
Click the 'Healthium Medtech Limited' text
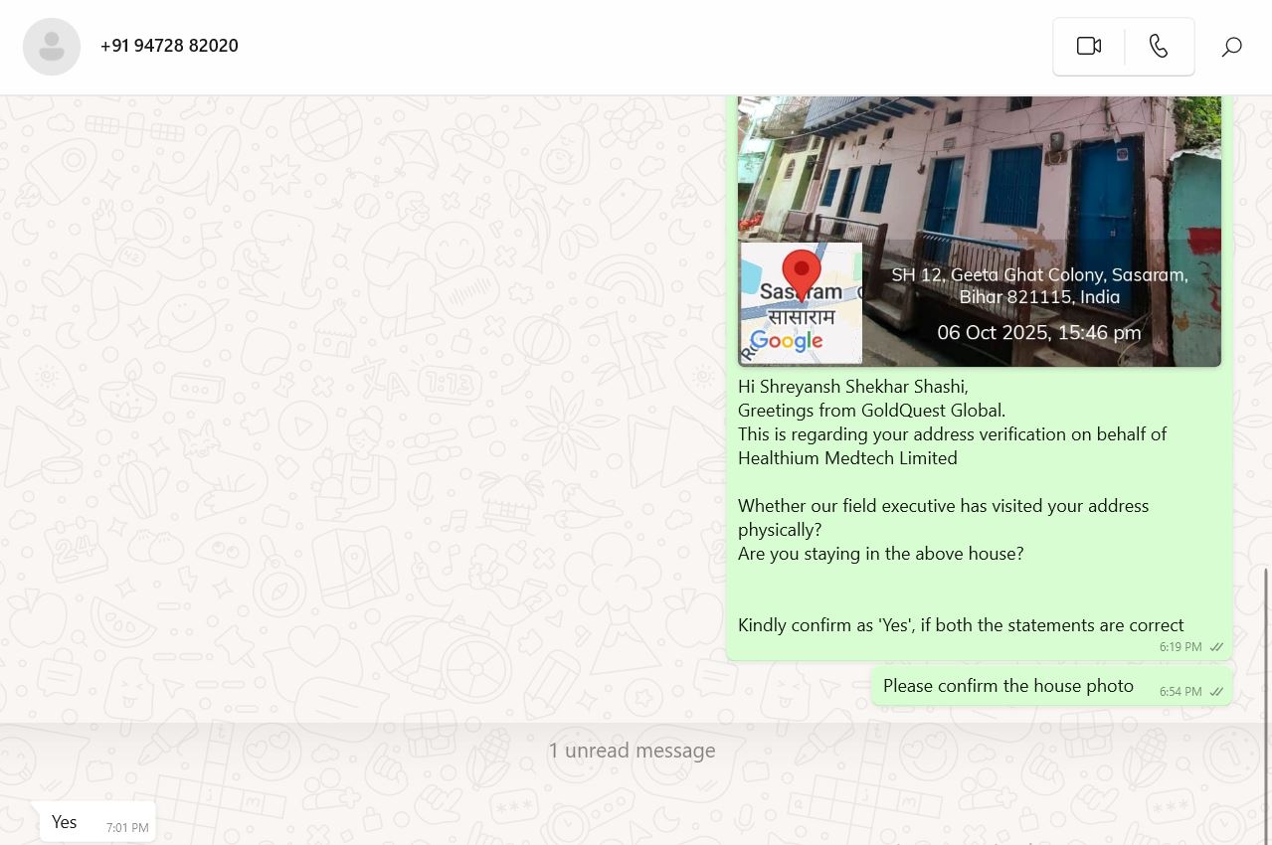[847, 458]
